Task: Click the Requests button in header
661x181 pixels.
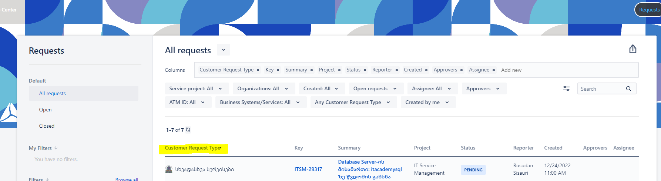Action: point(649,10)
